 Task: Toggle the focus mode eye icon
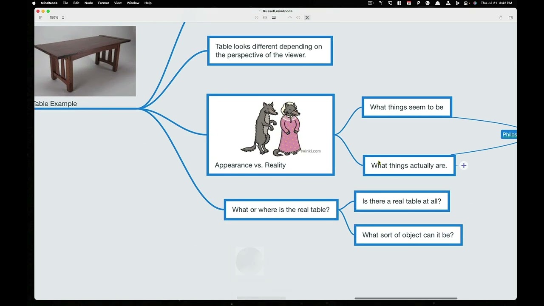pyautogui.click(x=298, y=17)
